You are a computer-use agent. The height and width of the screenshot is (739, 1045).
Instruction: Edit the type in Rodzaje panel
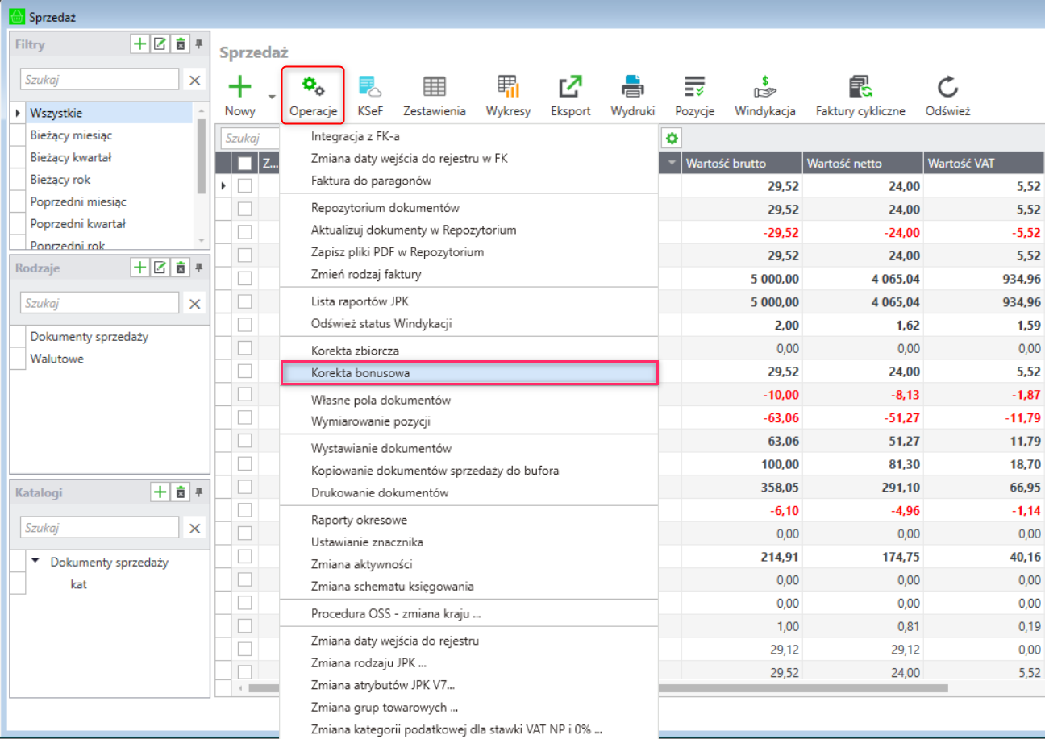click(160, 268)
